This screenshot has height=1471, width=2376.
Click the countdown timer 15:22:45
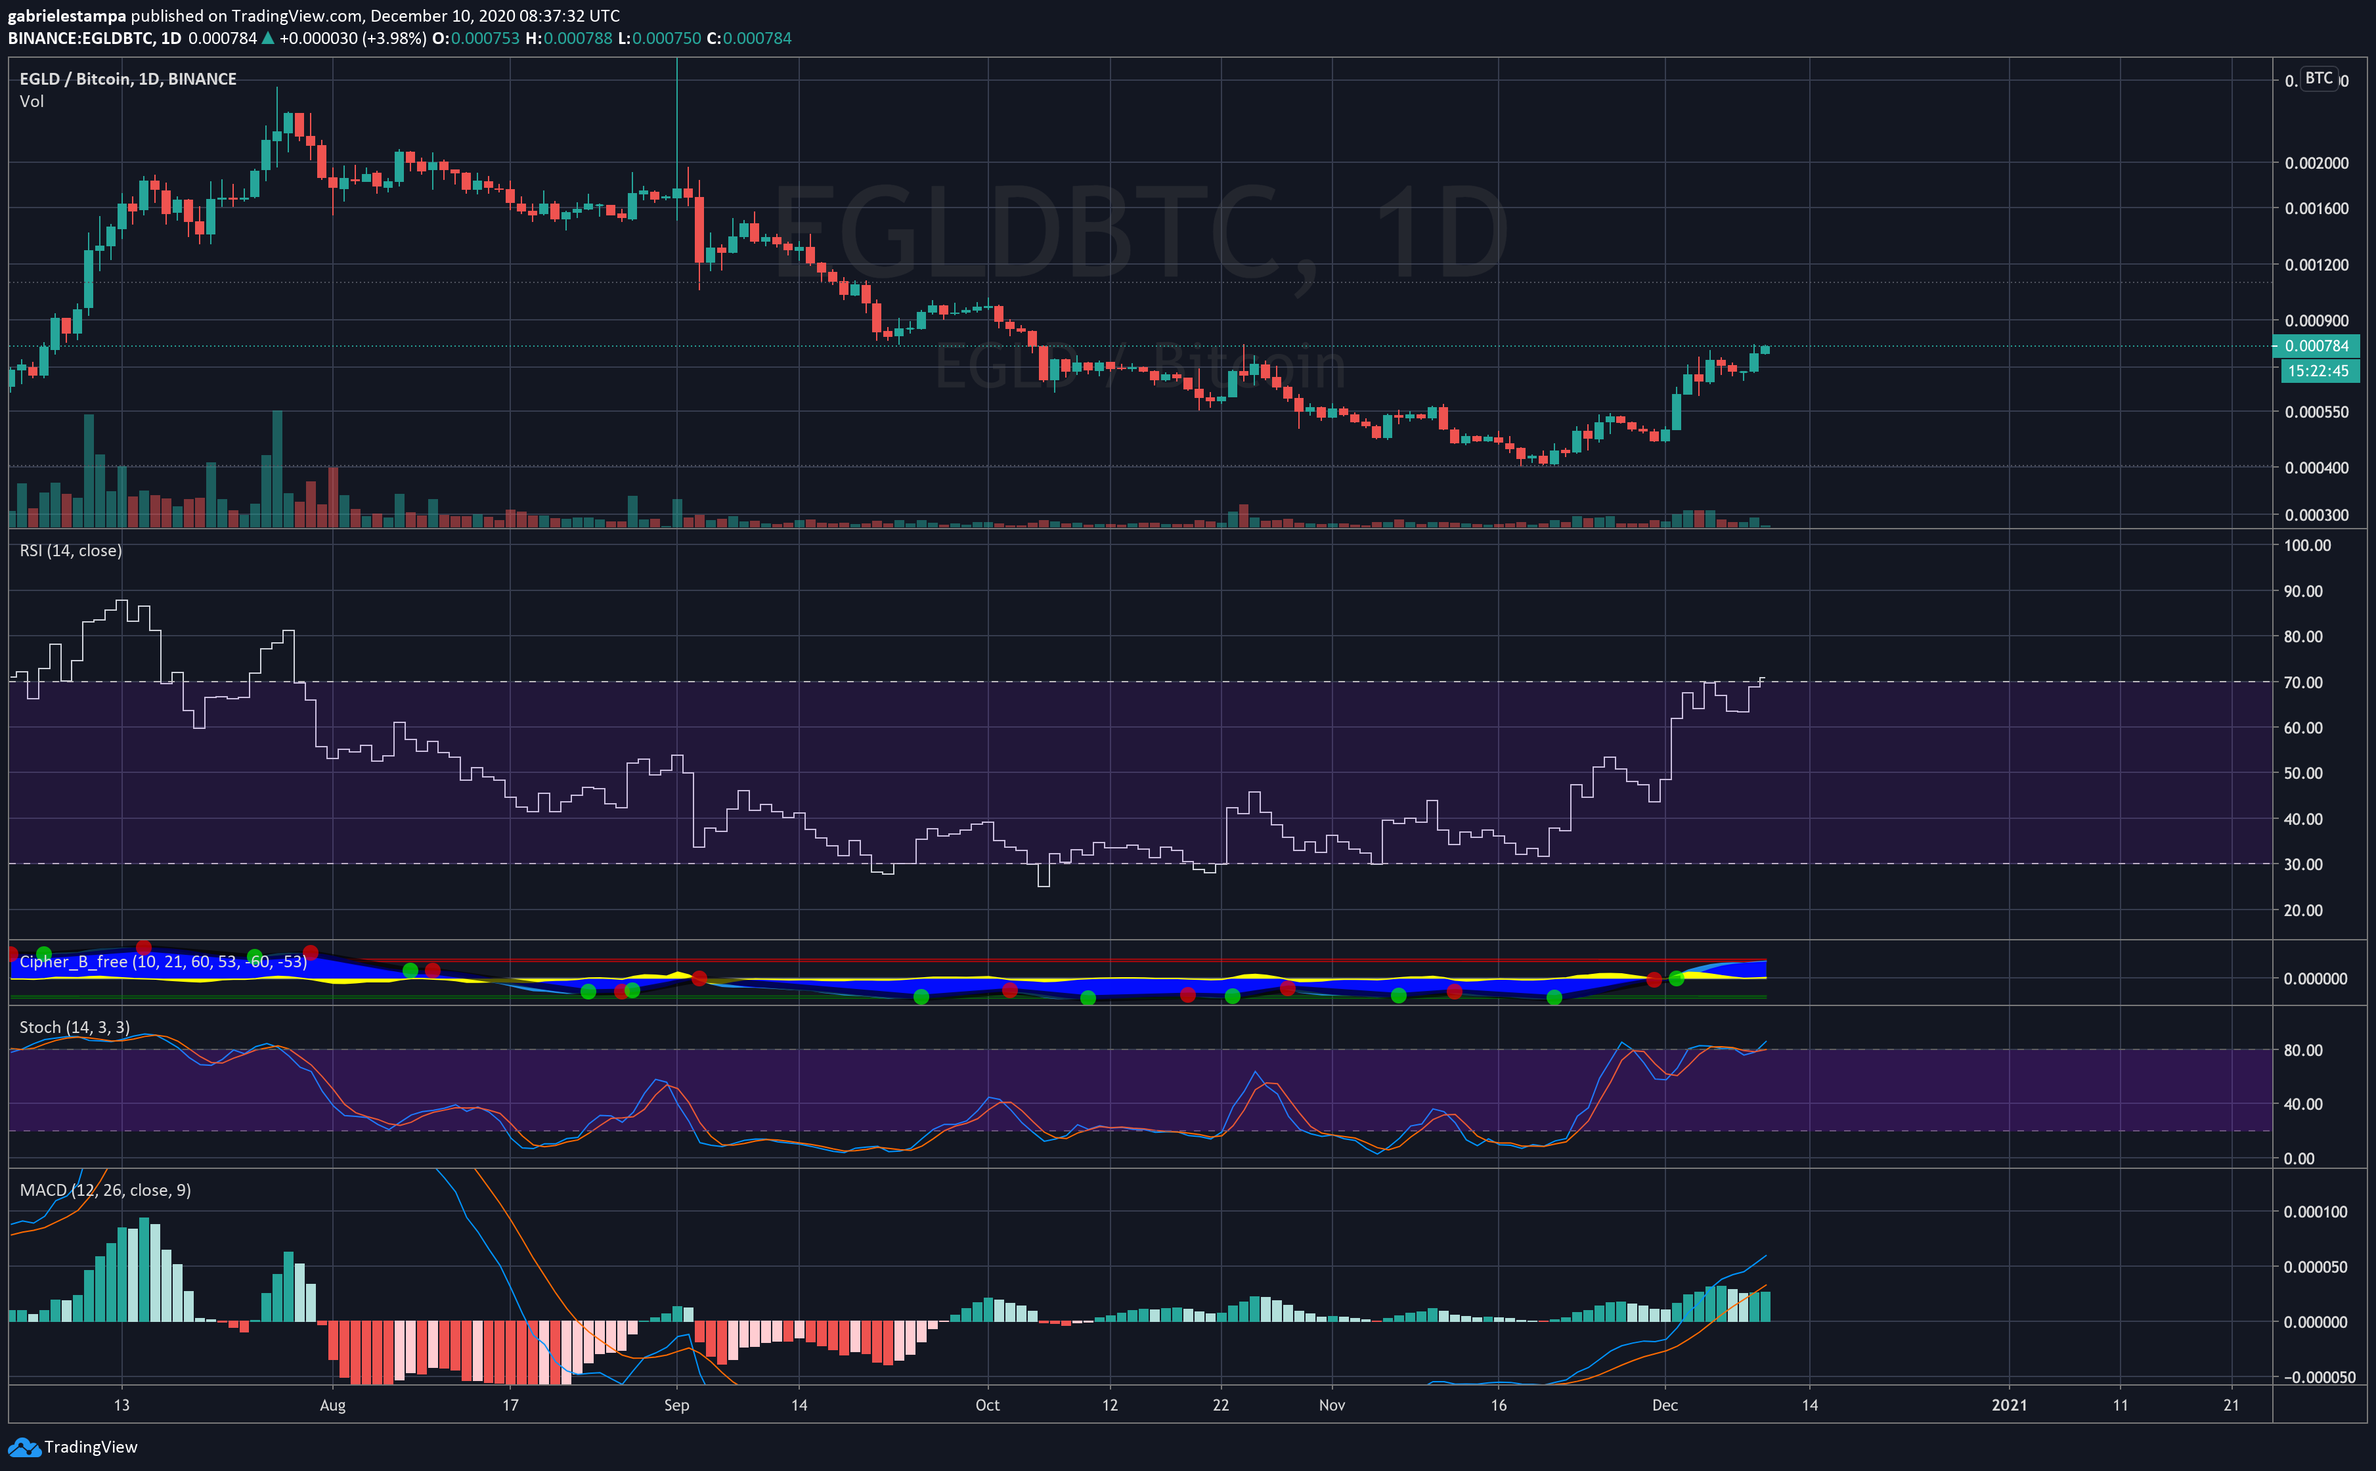pos(2320,370)
